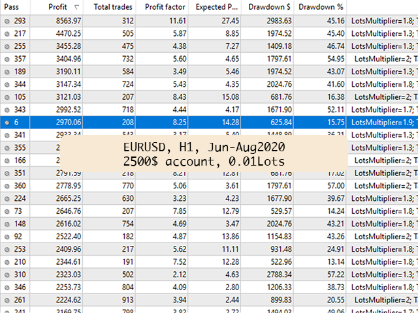Click expected payoff 13.86
Image resolution: width=418 pixels, height=313 pixels.
pyautogui.click(x=231, y=237)
